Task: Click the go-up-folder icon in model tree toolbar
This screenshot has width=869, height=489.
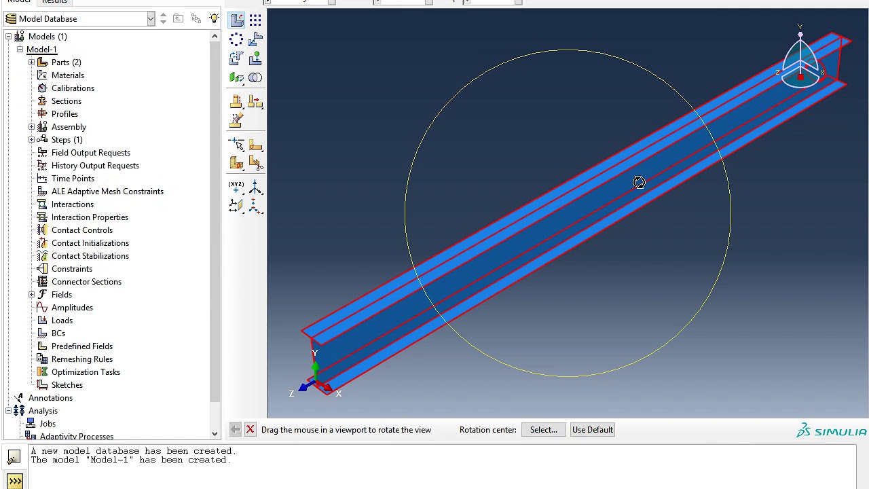Action: [178, 18]
